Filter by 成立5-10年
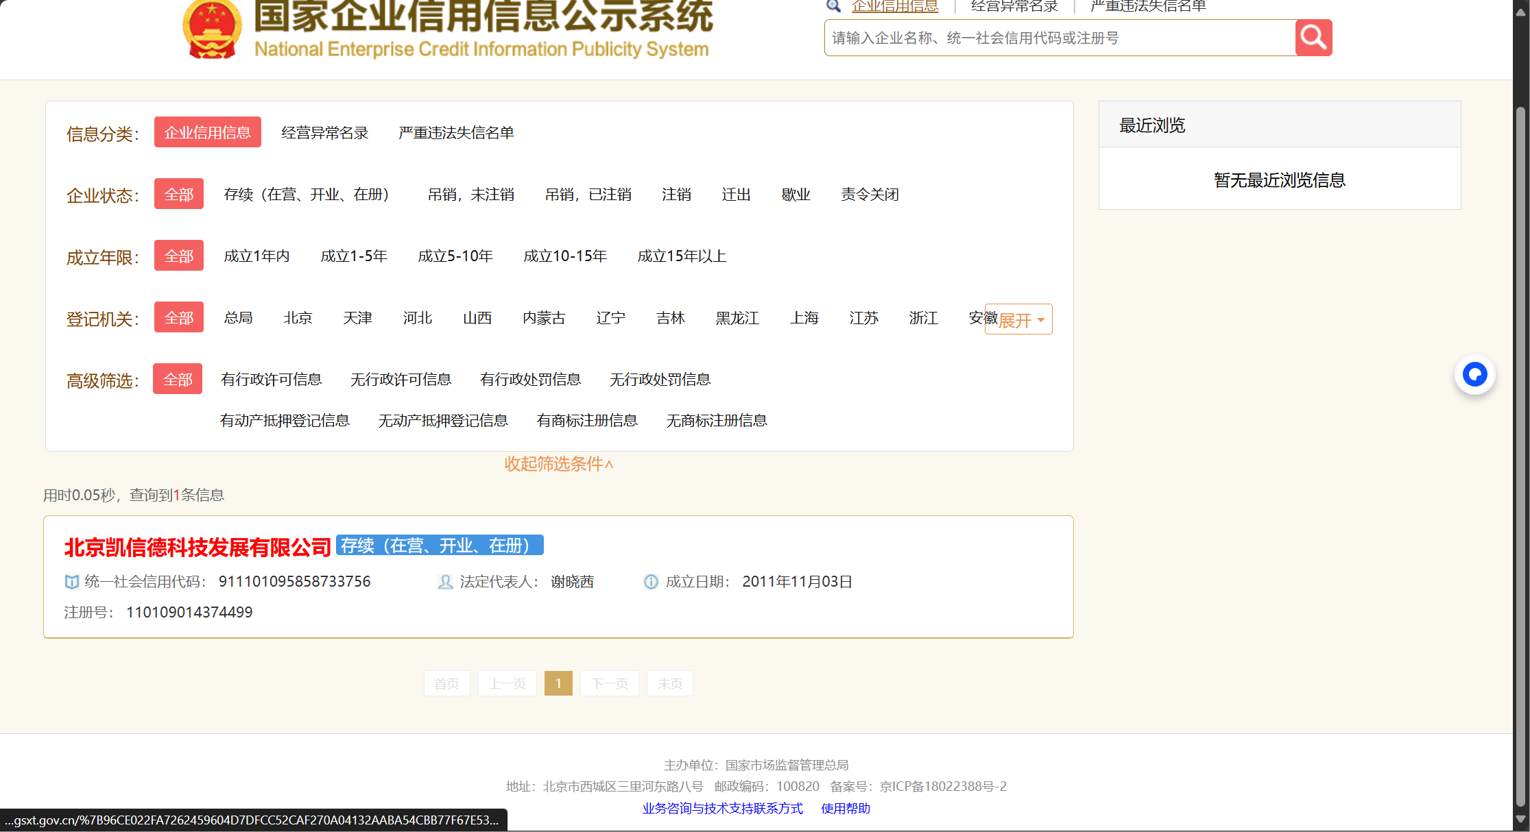 [x=455, y=256]
